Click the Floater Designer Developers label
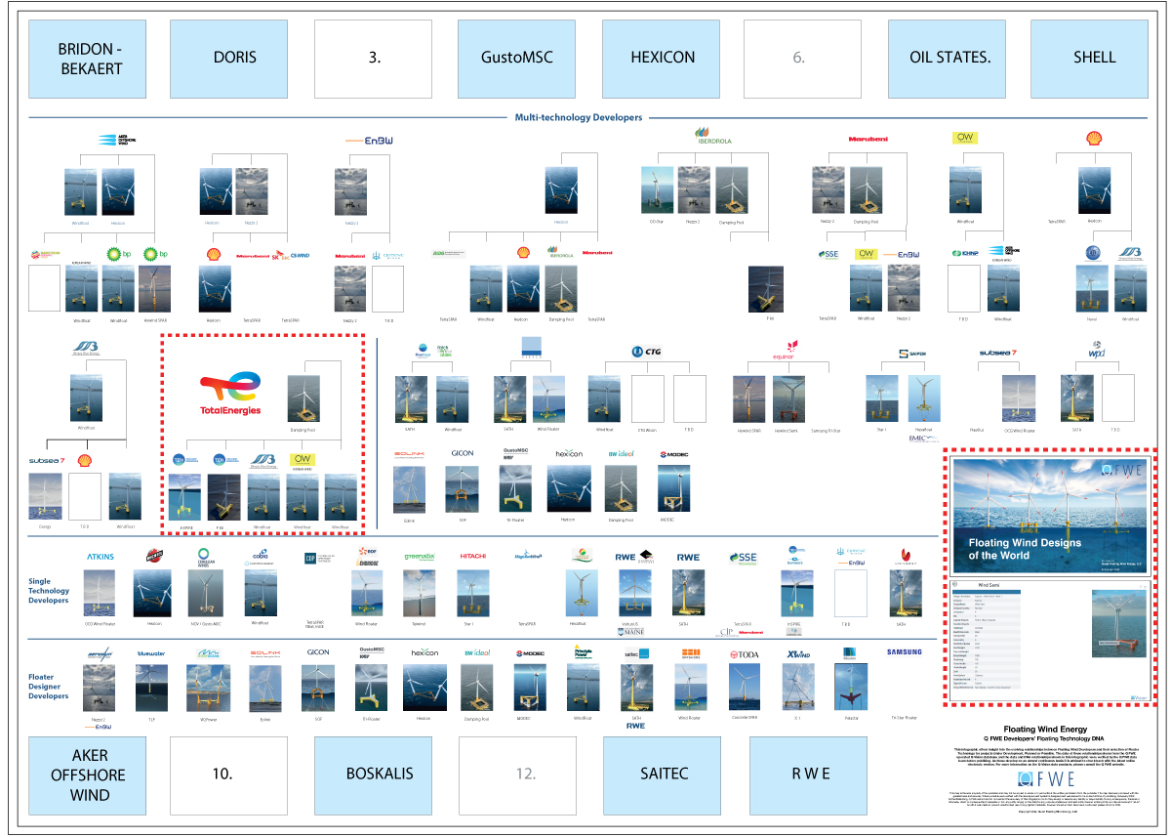This screenshot has width=1171, height=837. point(49,687)
